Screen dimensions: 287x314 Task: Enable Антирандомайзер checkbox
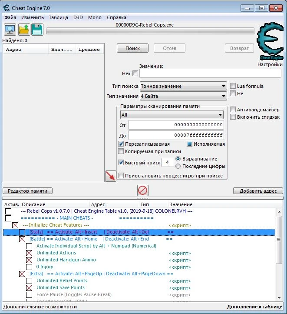point(233,110)
